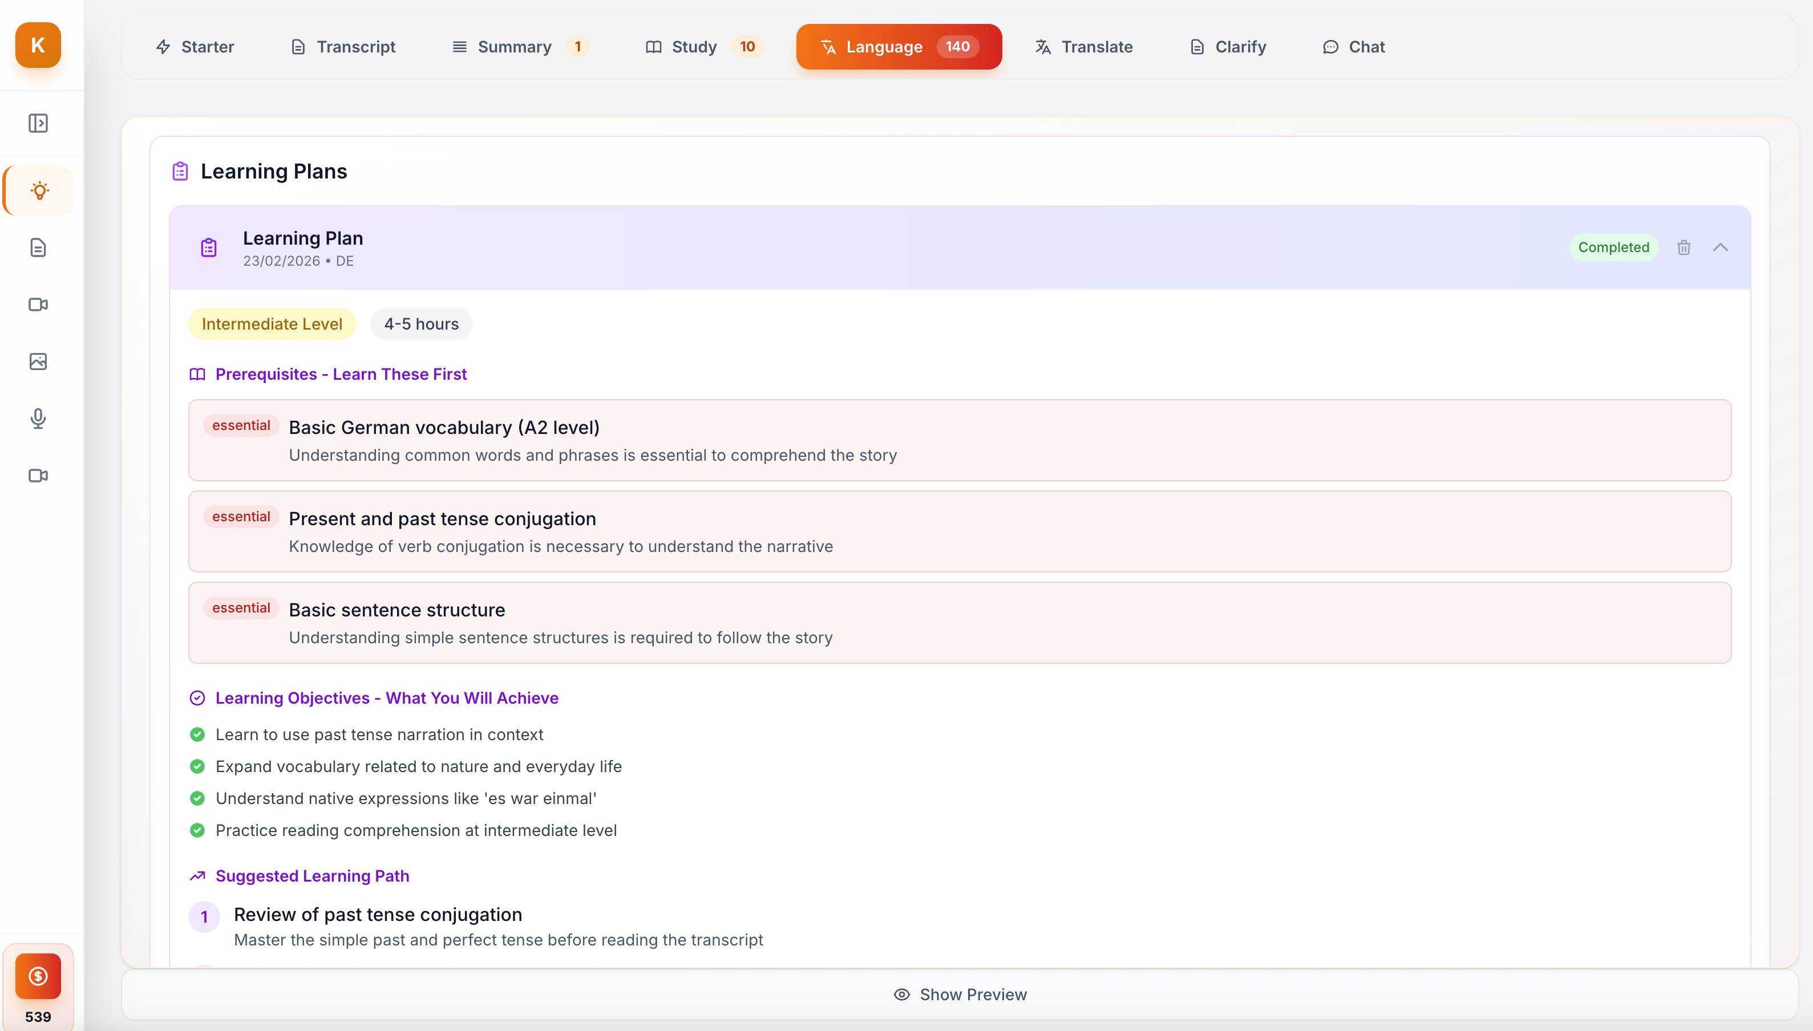Select the image tool in the sidebar
Image resolution: width=1813 pixels, height=1031 pixels.
(x=38, y=361)
